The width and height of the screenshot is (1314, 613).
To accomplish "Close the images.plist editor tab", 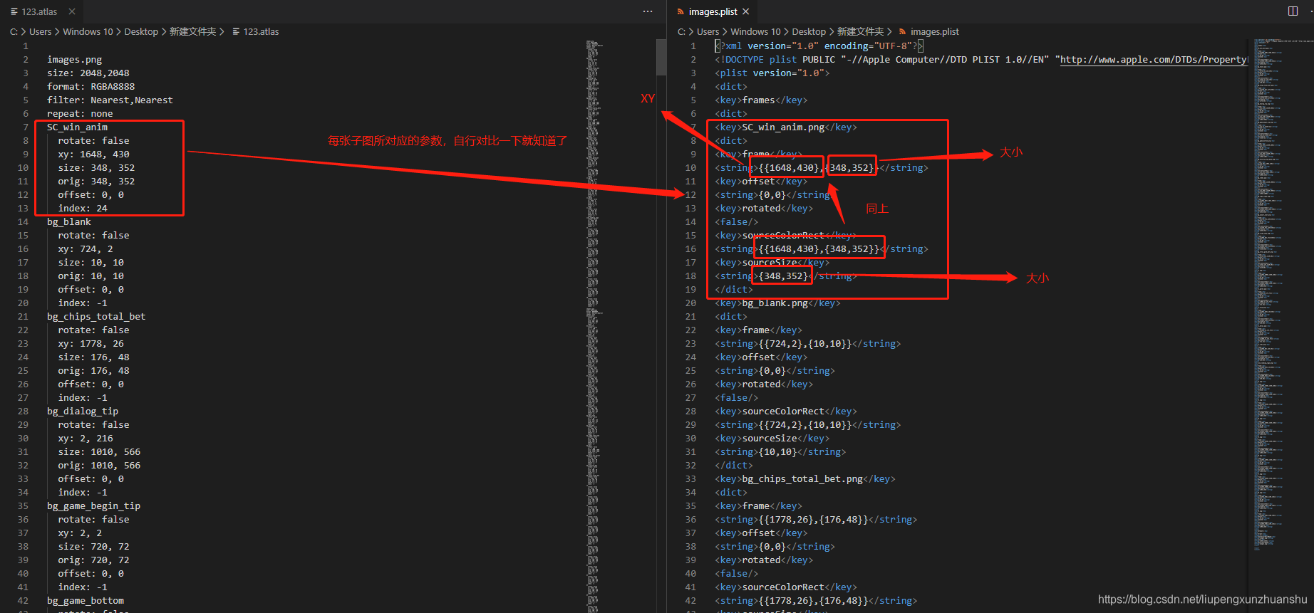I will tap(745, 11).
